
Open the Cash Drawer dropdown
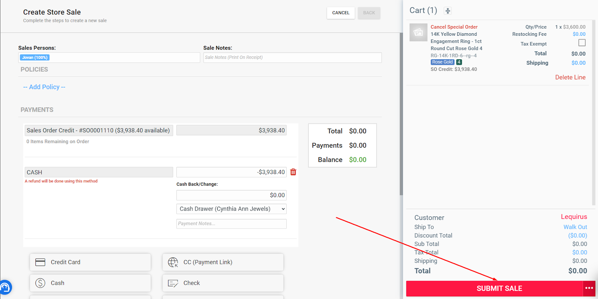(x=231, y=209)
